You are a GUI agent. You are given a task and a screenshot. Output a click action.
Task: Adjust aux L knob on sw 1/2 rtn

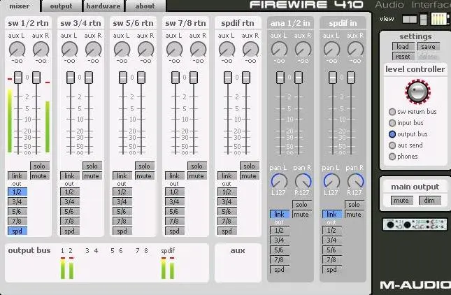(17, 49)
